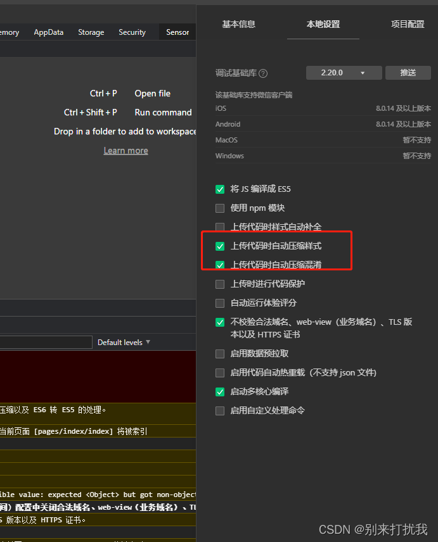Open the debug base library help icon
The height and width of the screenshot is (542, 438).
(263, 73)
